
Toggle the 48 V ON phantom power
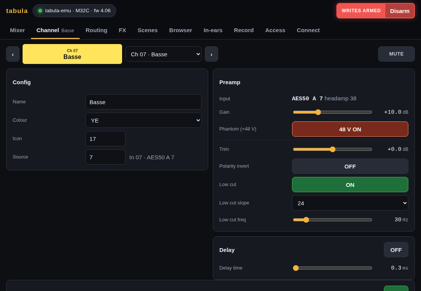click(x=350, y=129)
